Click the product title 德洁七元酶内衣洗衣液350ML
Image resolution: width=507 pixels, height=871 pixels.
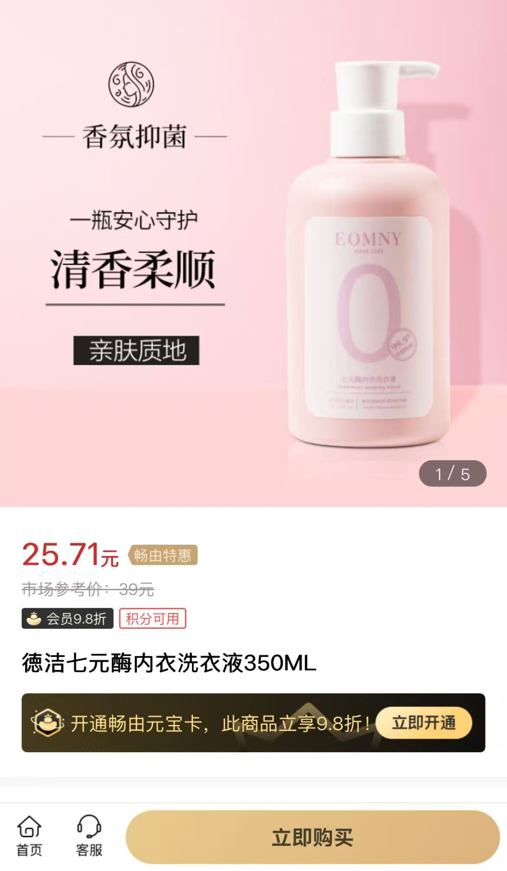click(169, 663)
